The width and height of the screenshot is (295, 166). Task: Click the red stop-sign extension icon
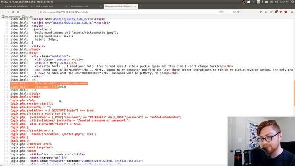pyautogui.click(x=286, y=12)
